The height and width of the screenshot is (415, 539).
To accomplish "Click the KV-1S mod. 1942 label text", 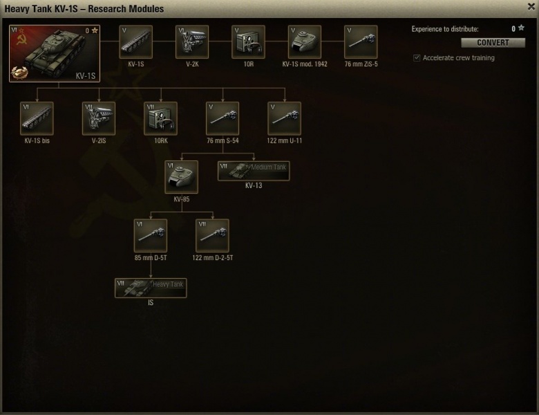I will click(305, 64).
